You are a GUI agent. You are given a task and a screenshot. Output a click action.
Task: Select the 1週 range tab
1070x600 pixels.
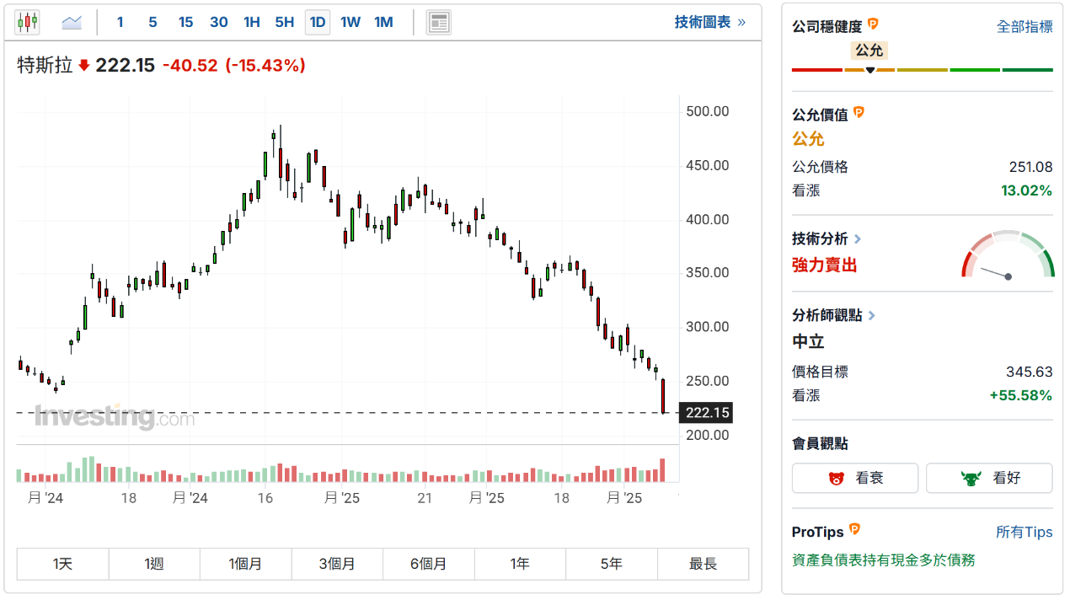tap(154, 564)
